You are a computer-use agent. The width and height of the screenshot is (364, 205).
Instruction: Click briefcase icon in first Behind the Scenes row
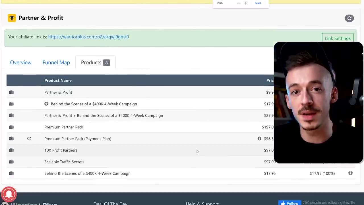click(x=11, y=104)
